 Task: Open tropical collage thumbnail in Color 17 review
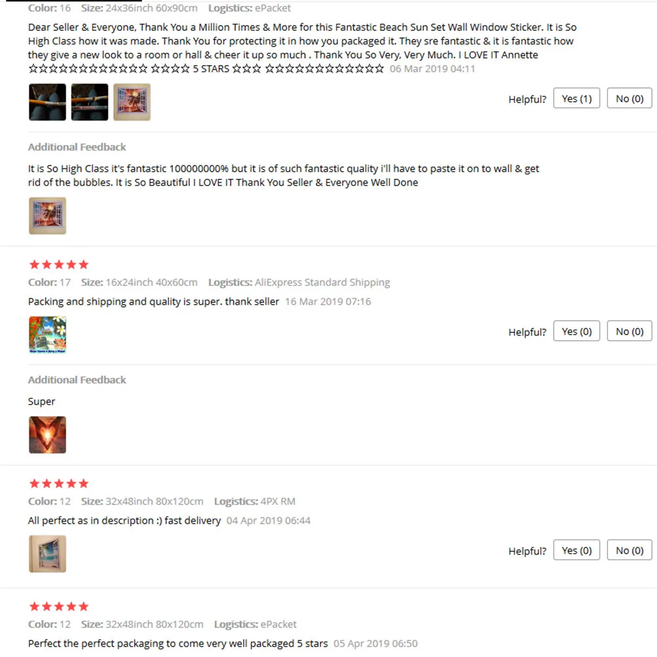47,335
